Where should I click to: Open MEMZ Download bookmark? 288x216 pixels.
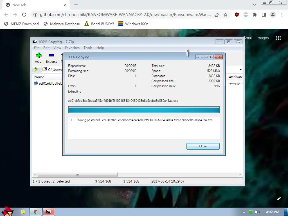pos(21,24)
